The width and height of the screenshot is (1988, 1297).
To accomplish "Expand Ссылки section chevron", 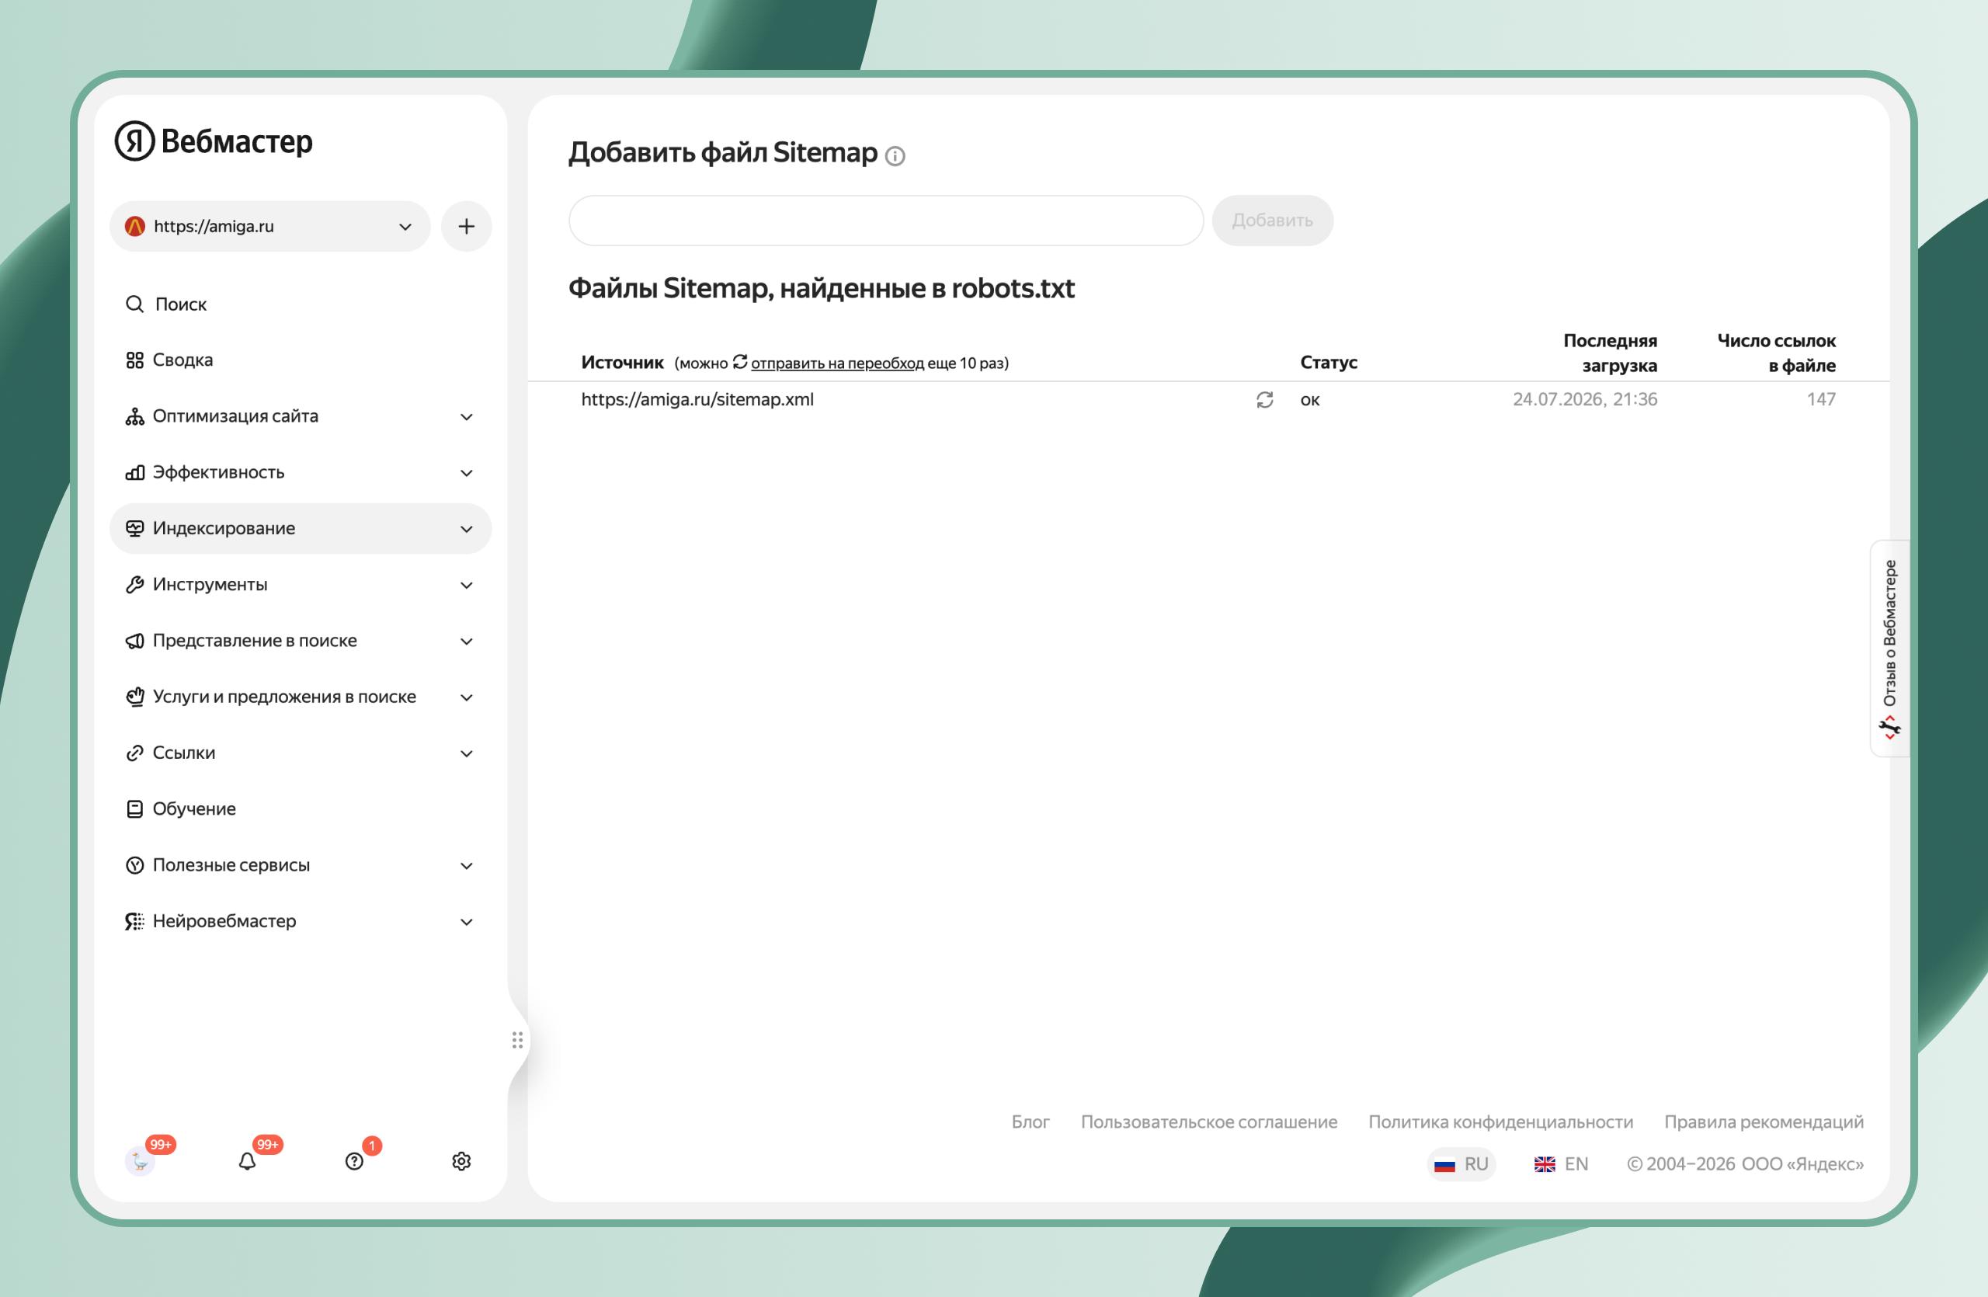I will point(466,753).
